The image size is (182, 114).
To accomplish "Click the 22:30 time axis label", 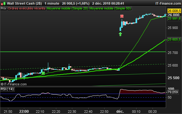I will coord(72,112).
